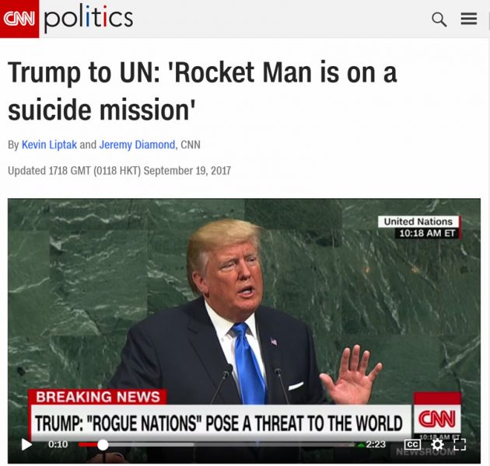Viewport: 490px width, 466px height.
Task: Click the 2:23 video duration label
Action: [x=376, y=444]
